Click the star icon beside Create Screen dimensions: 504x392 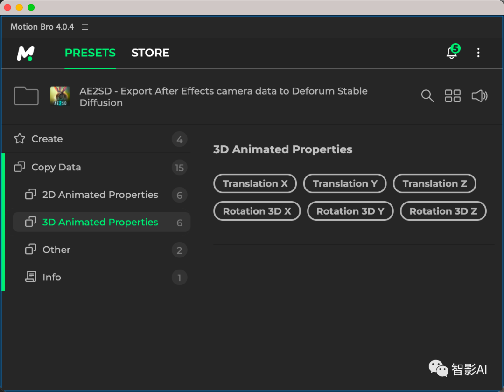(x=20, y=139)
